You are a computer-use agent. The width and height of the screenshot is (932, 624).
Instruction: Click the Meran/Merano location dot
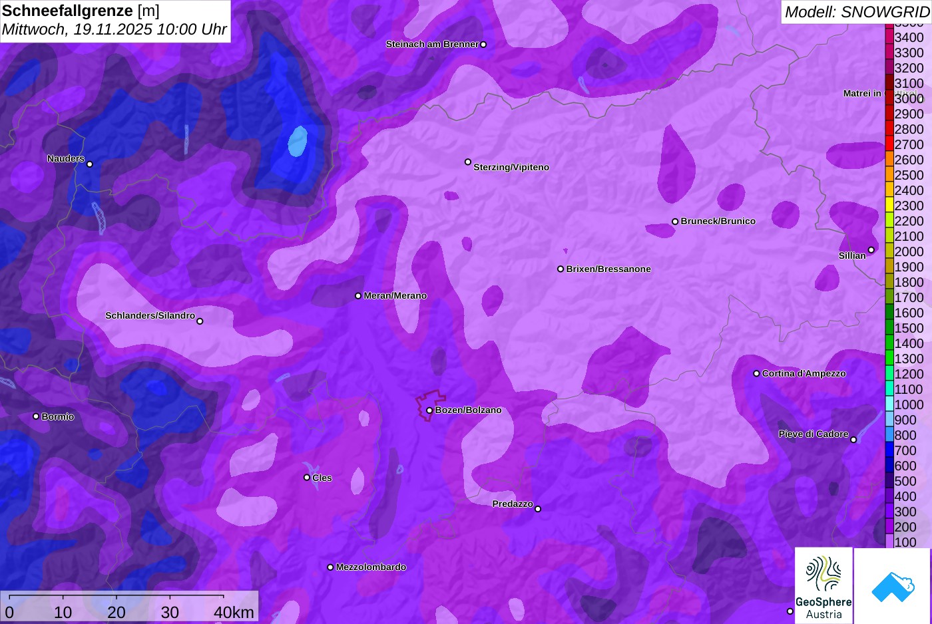pos(358,296)
